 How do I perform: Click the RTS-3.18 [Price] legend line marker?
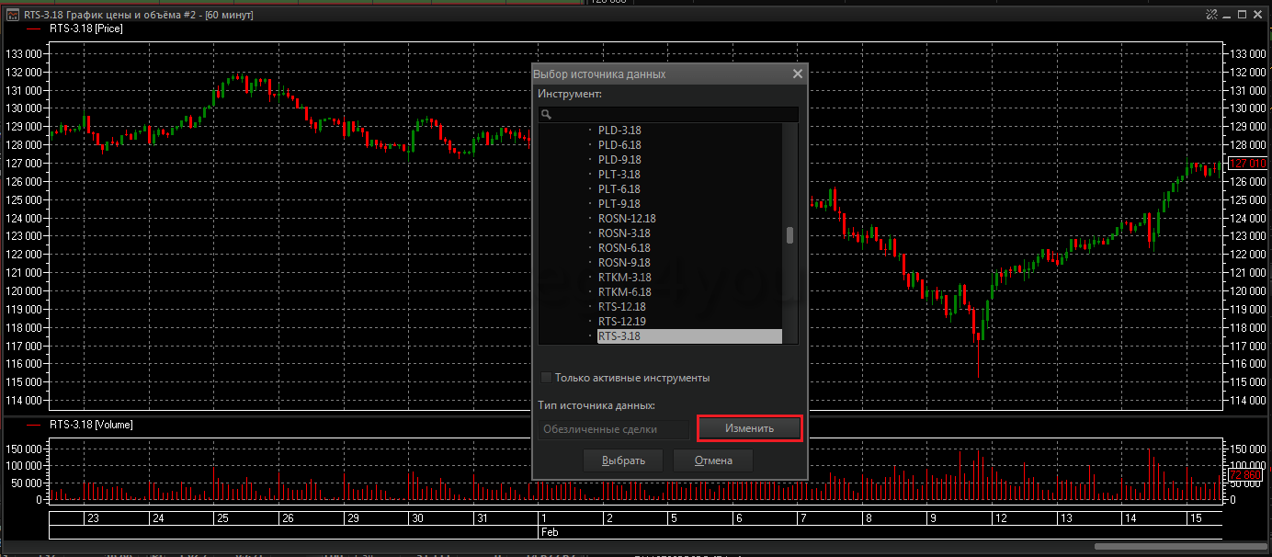35,28
